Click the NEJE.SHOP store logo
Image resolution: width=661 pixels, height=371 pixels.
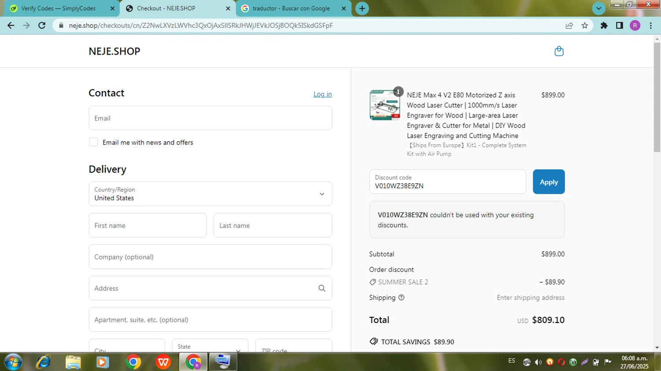(115, 51)
